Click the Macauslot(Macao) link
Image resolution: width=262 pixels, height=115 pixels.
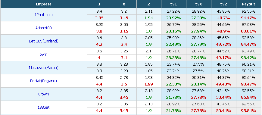[43, 67]
